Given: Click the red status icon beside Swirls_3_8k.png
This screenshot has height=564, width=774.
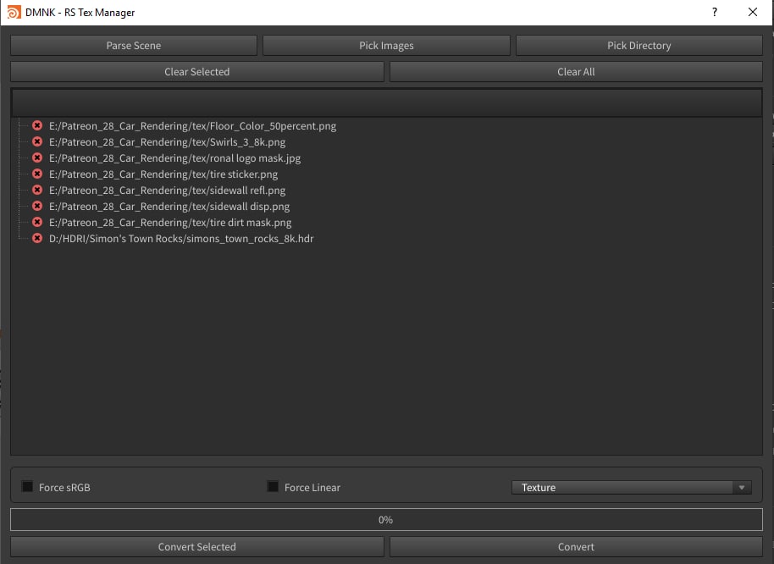Looking at the screenshot, I should 37,141.
